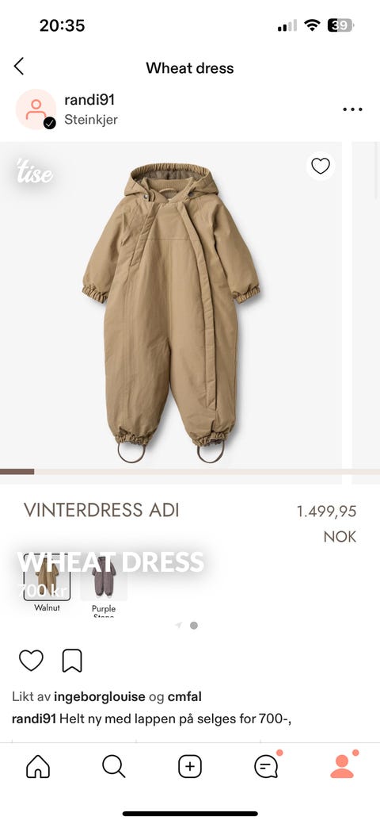Tap the second image page dot
380x824 pixels.
click(x=194, y=626)
